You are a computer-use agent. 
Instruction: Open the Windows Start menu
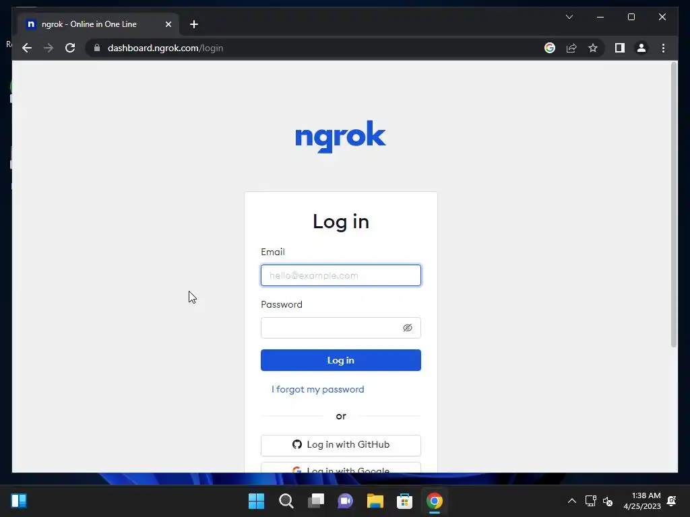(256, 501)
